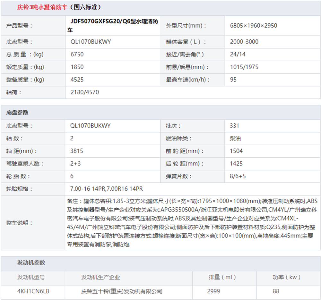Click rated mass value 1850
The height and width of the screenshot is (300, 321).
[77, 67]
